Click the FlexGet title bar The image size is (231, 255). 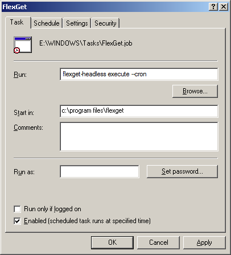click(104, 7)
